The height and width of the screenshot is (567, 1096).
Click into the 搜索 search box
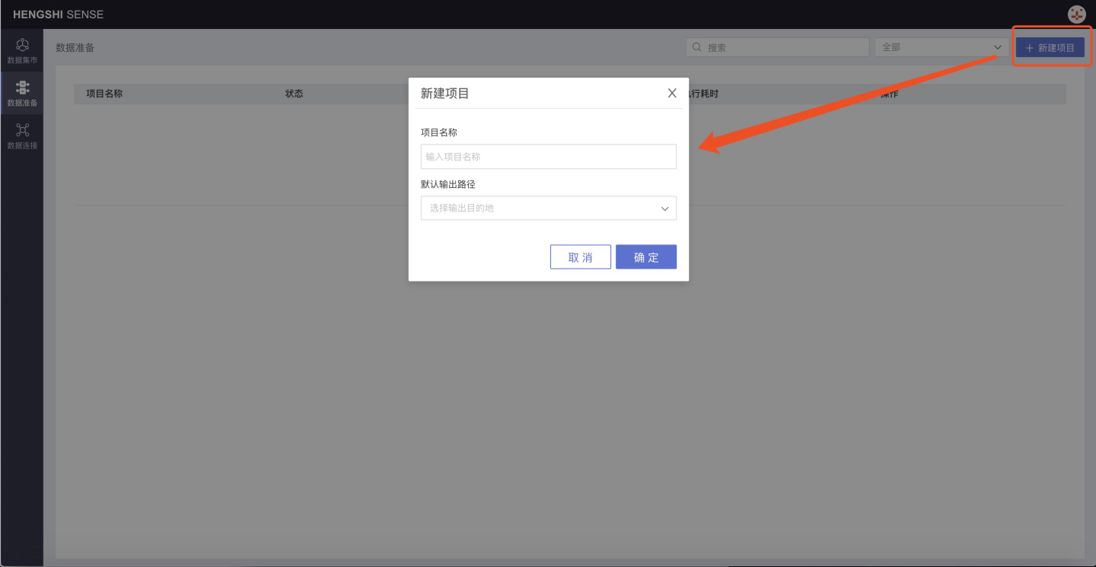click(784, 47)
